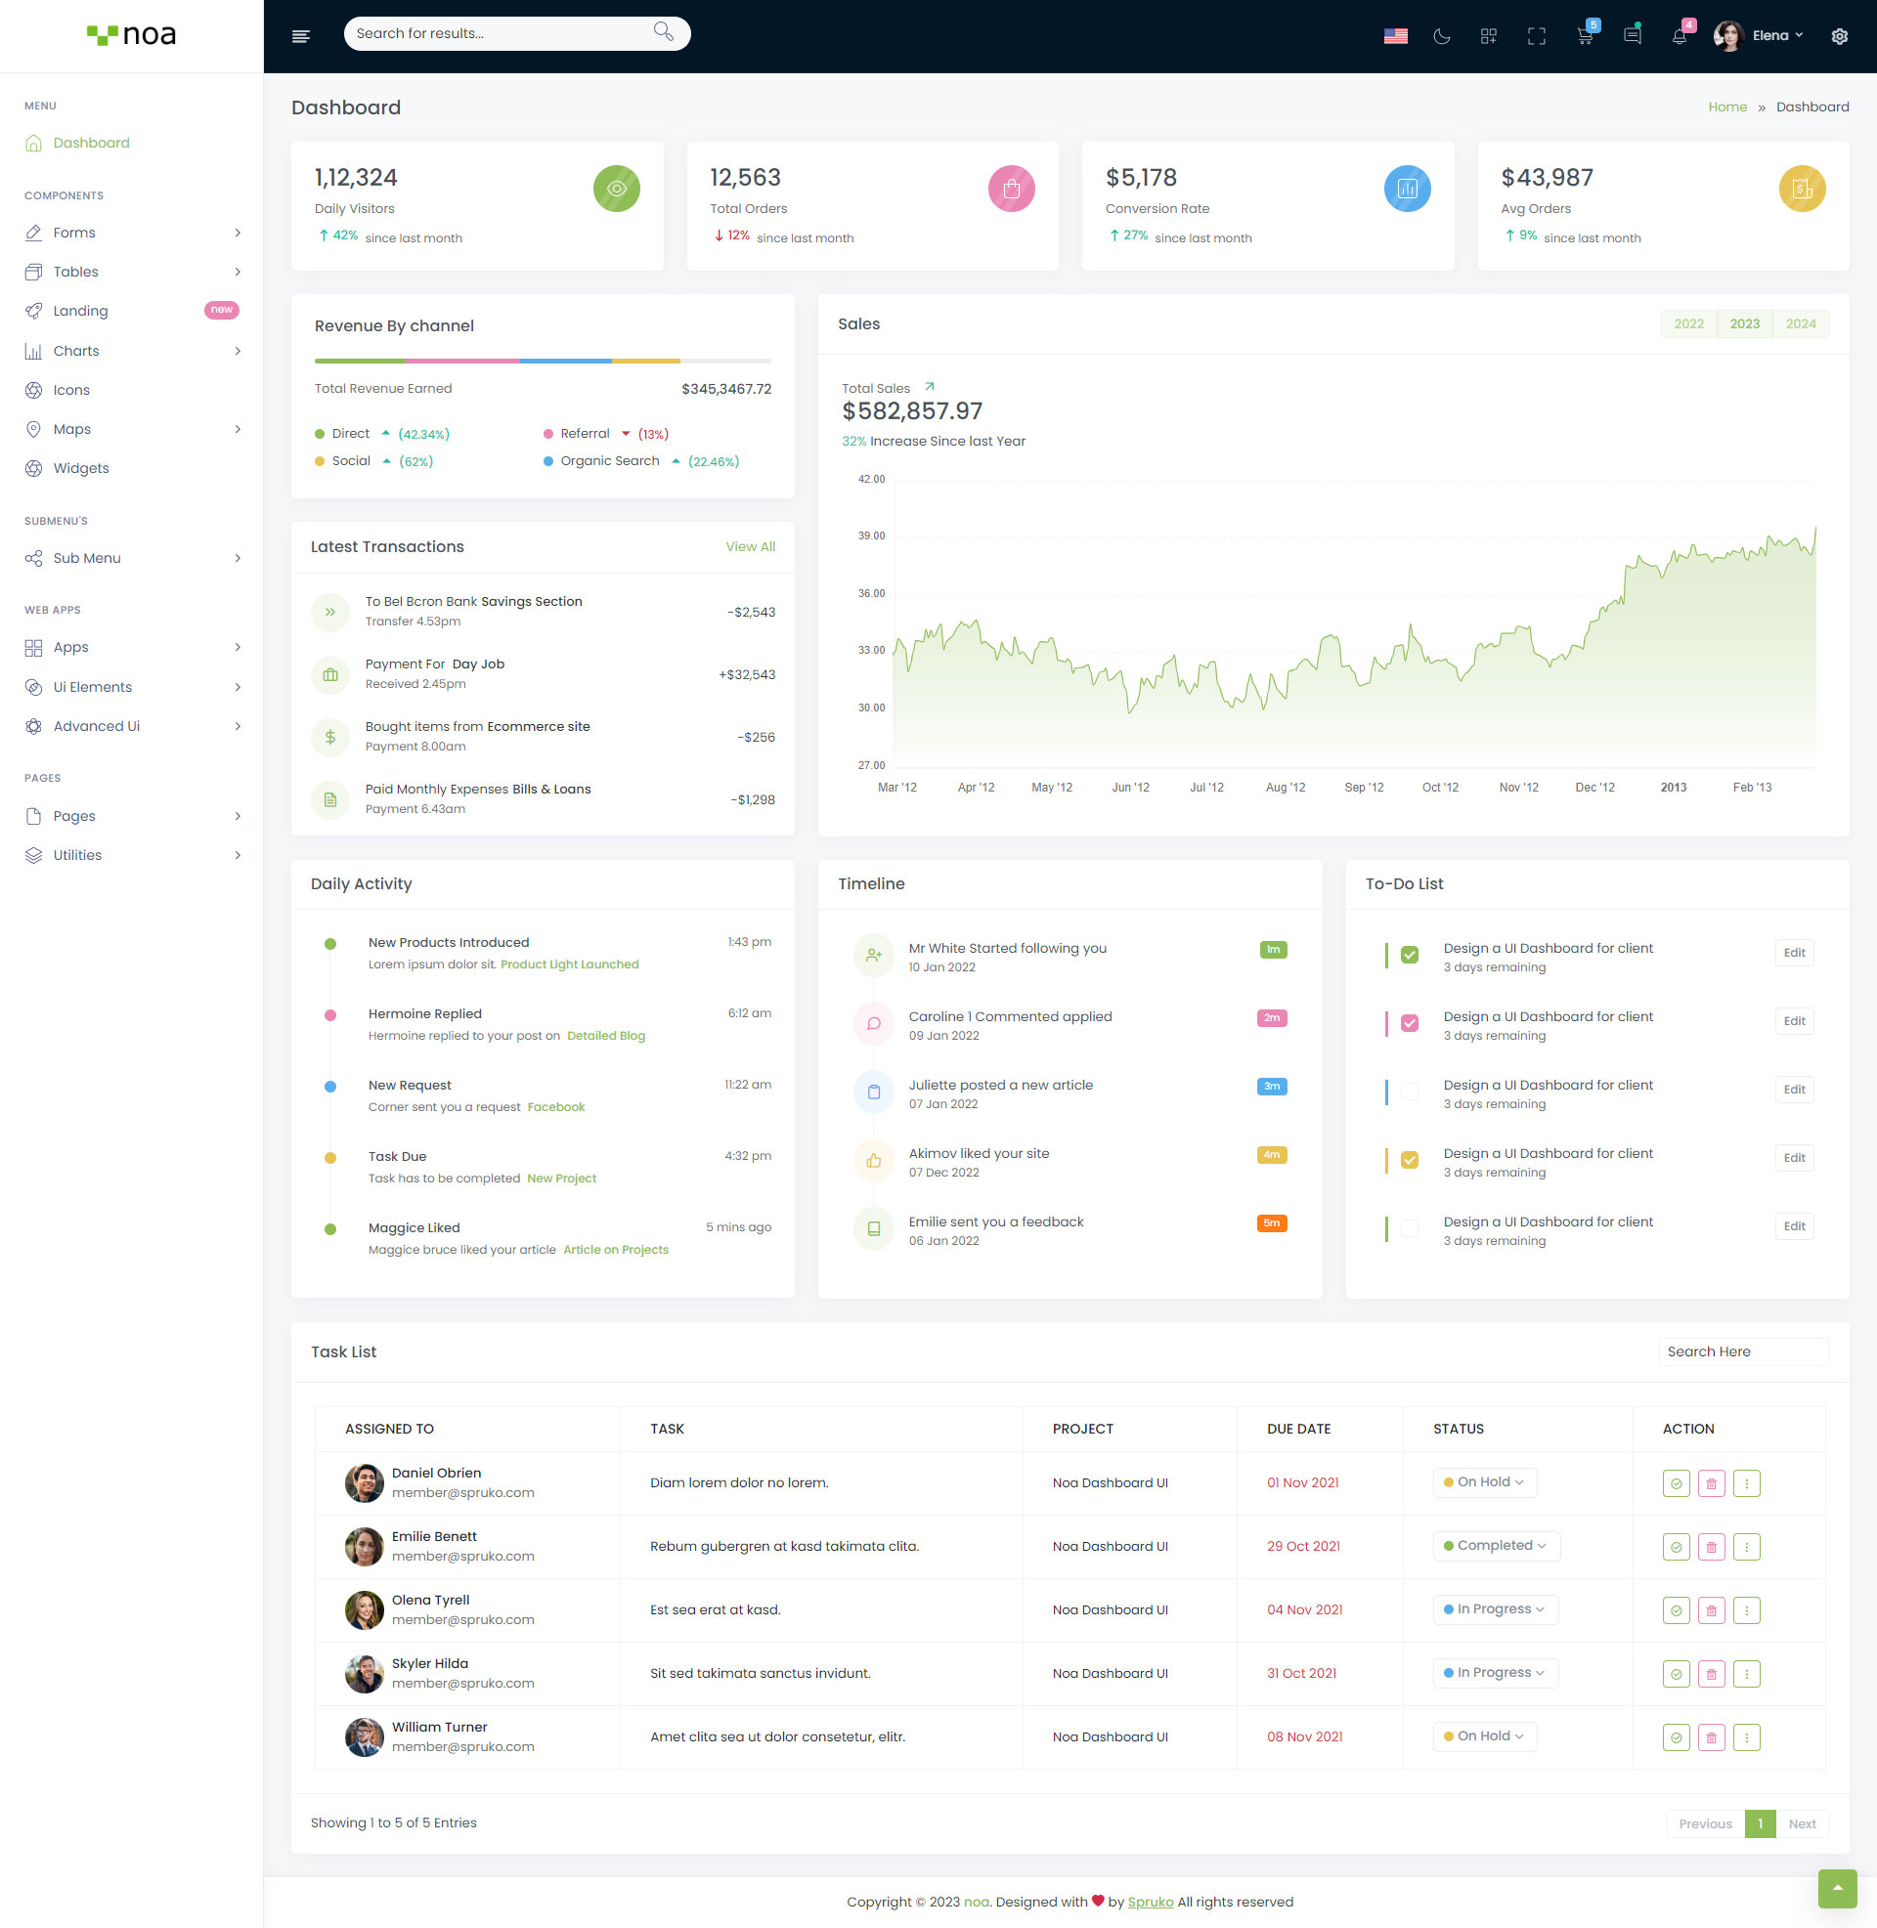Enter fullscreen mode icon
The image size is (1877, 1928).
(x=1536, y=36)
